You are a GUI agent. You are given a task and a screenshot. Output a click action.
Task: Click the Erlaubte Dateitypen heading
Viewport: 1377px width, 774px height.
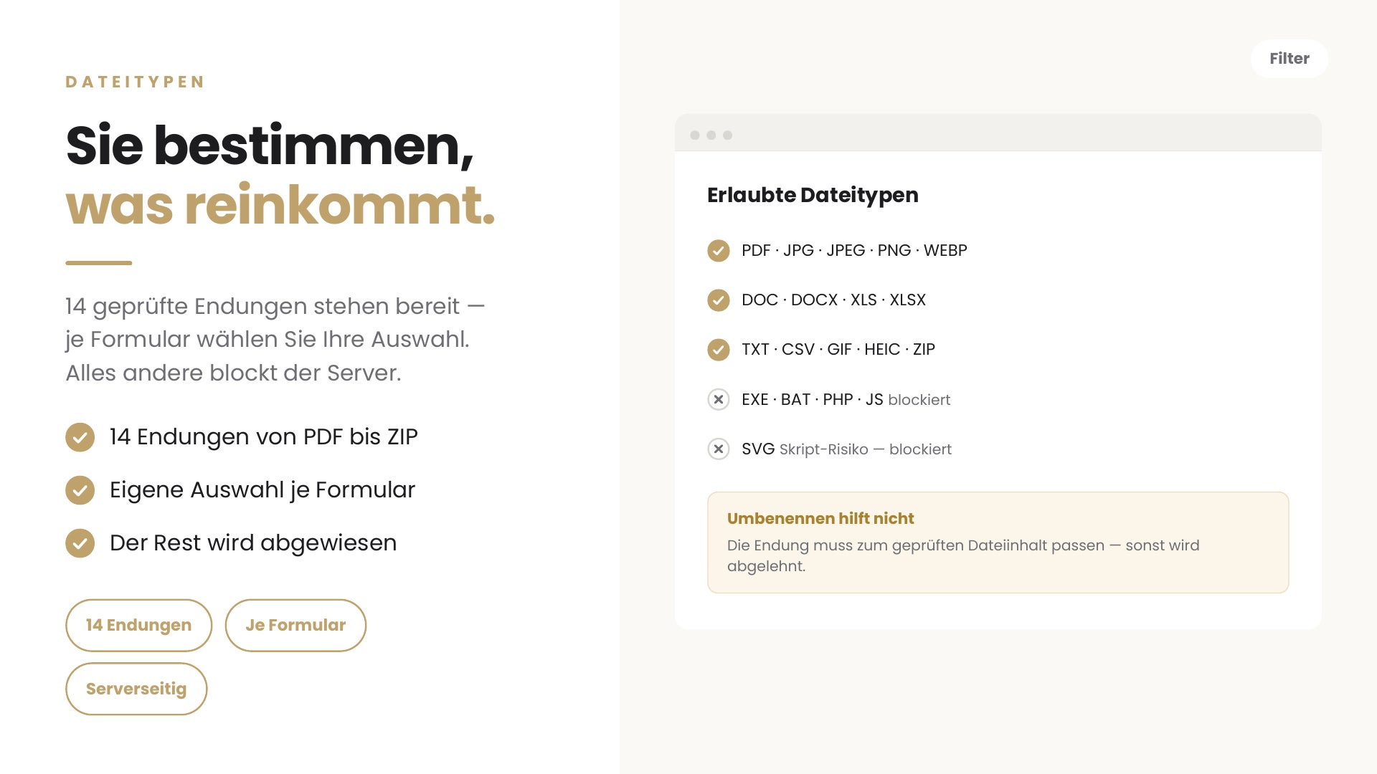click(813, 195)
